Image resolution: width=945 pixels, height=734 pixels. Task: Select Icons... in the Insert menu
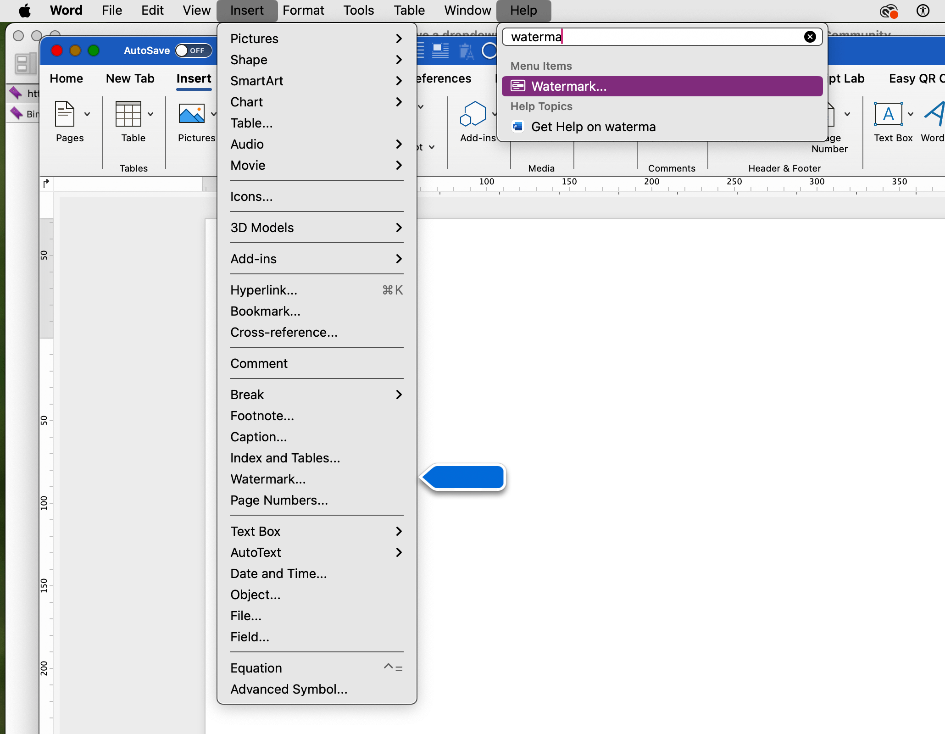coord(317,196)
